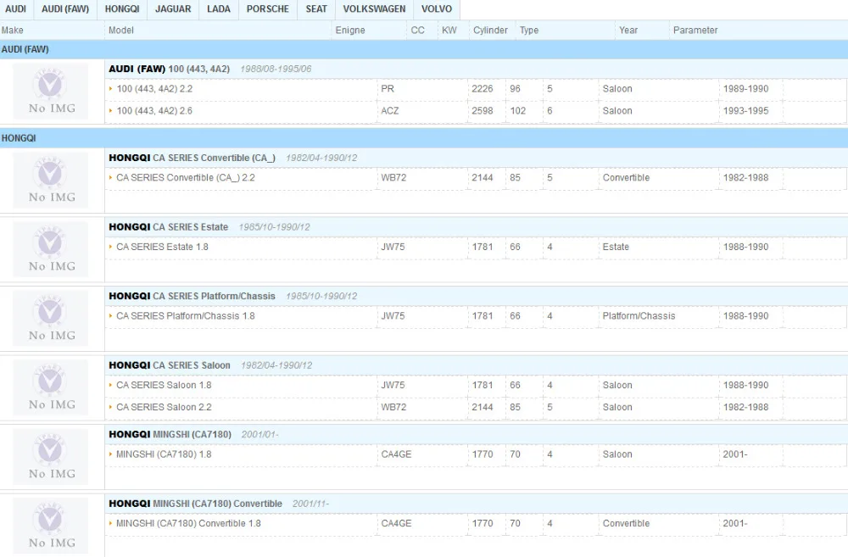Viewport: 848px width, 557px height.
Task: Select the VOLVO tab
Action: coord(437,9)
